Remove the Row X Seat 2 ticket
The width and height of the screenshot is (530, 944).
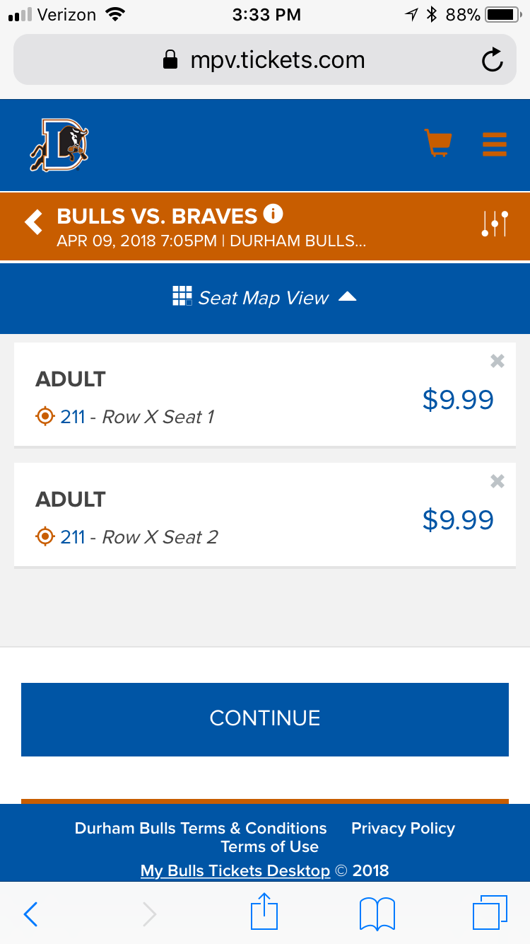tap(497, 482)
